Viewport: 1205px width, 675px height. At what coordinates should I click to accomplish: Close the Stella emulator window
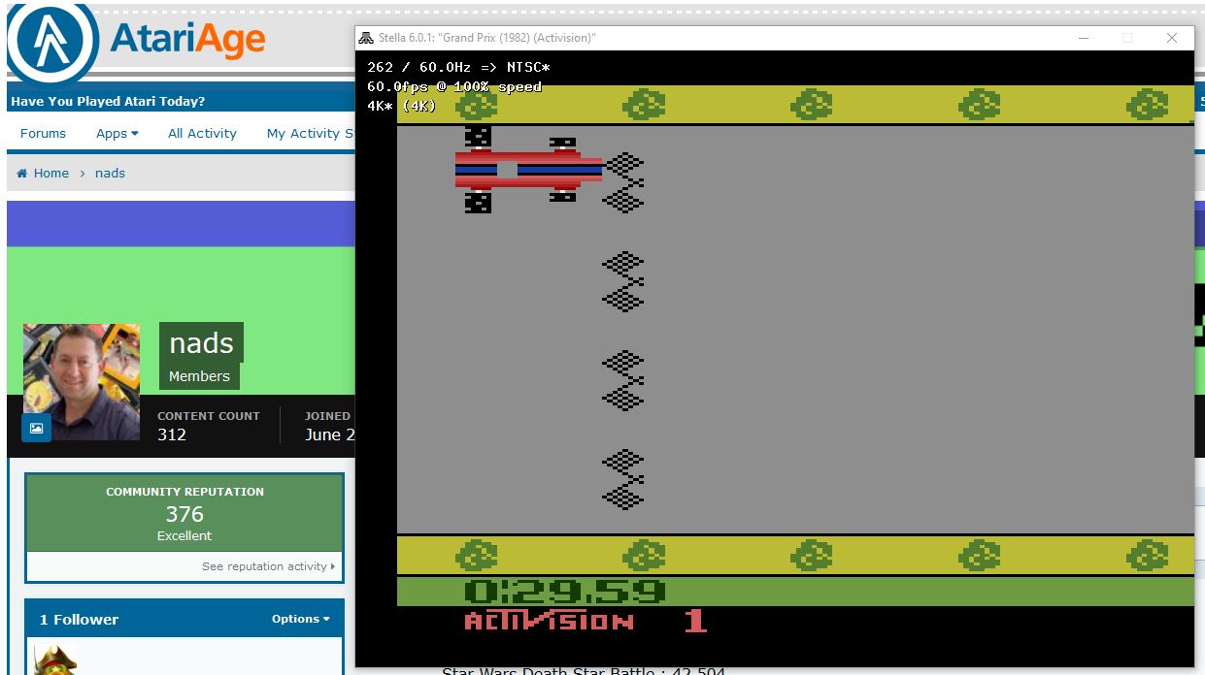click(x=1172, y=38)
